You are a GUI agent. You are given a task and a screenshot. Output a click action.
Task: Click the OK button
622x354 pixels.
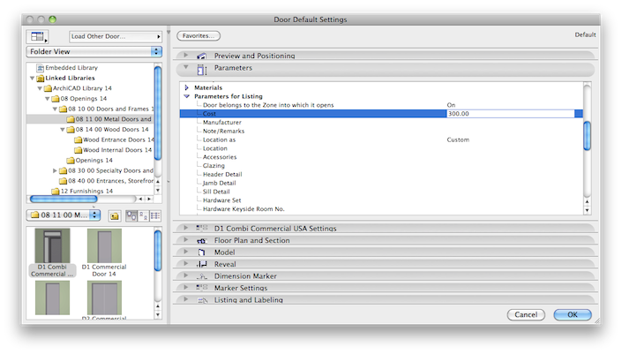573,314
